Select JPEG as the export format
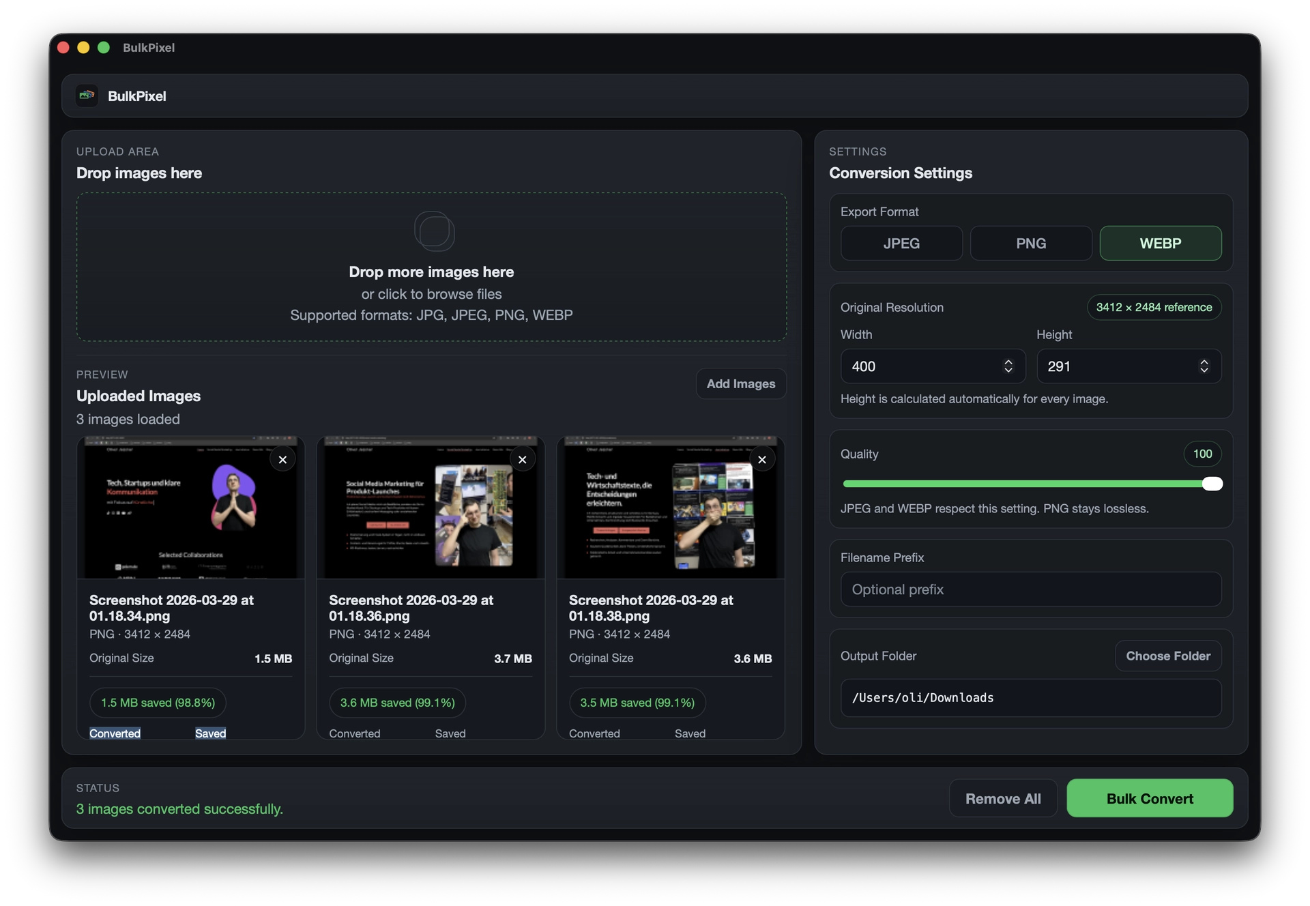1310x906 pixels. 901,243
